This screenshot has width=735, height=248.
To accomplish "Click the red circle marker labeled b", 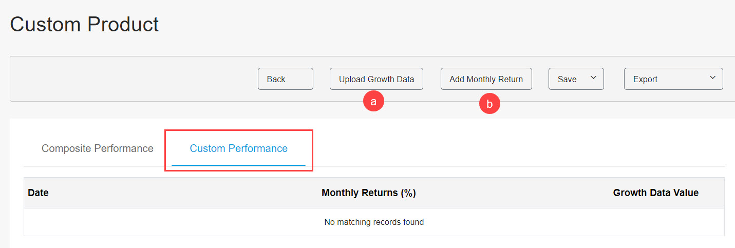I will (489, 104).
